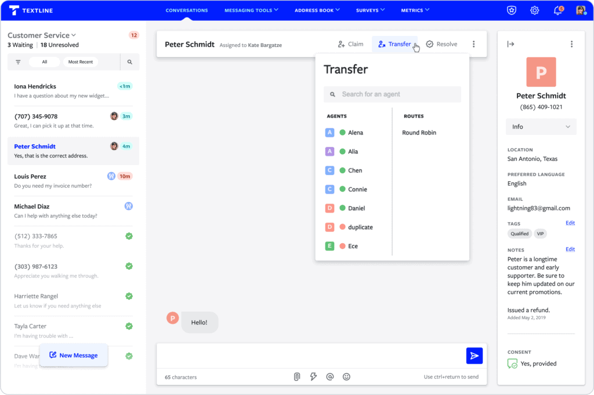Open the emoji picker in message composer
The image size is (594, 395).
point(346,376)
